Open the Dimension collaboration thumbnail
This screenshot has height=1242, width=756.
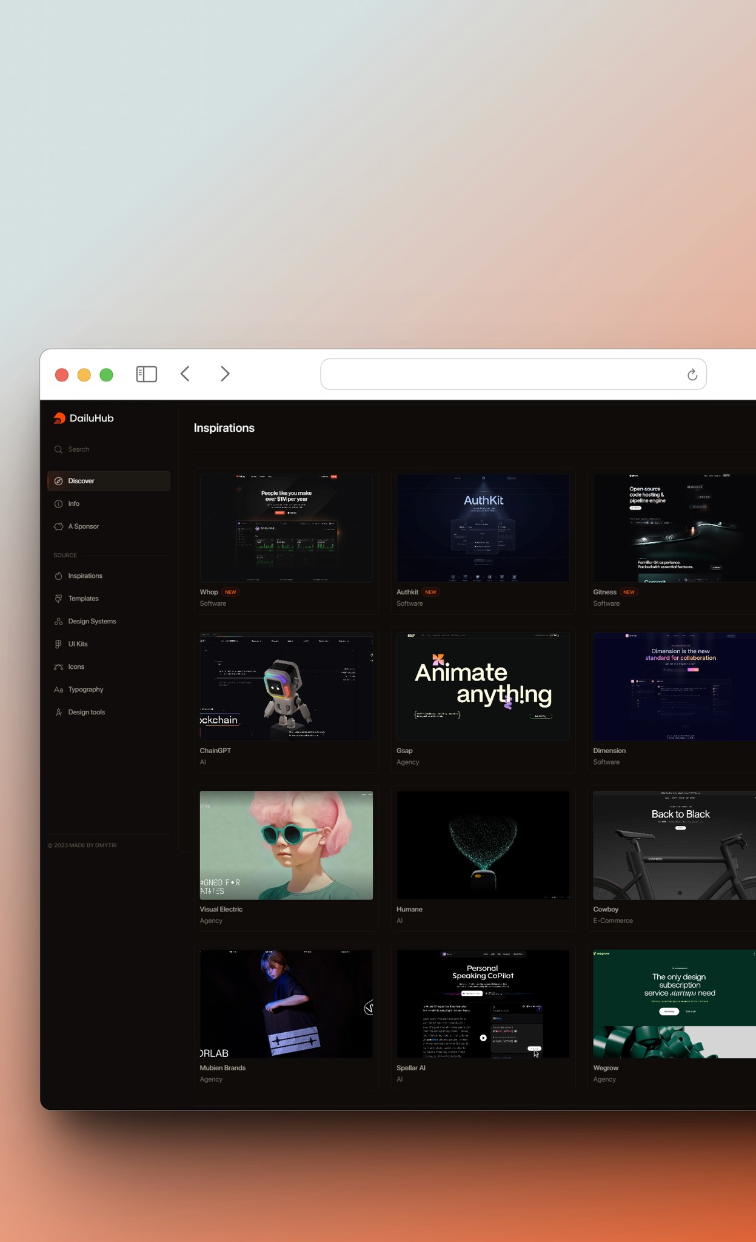point(674,686)
